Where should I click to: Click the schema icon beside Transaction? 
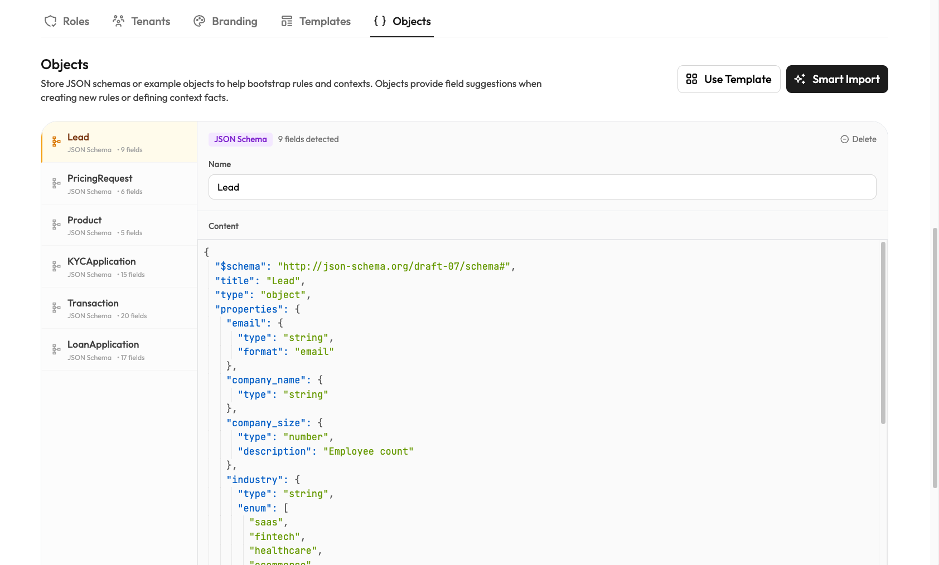click(56, 308)
